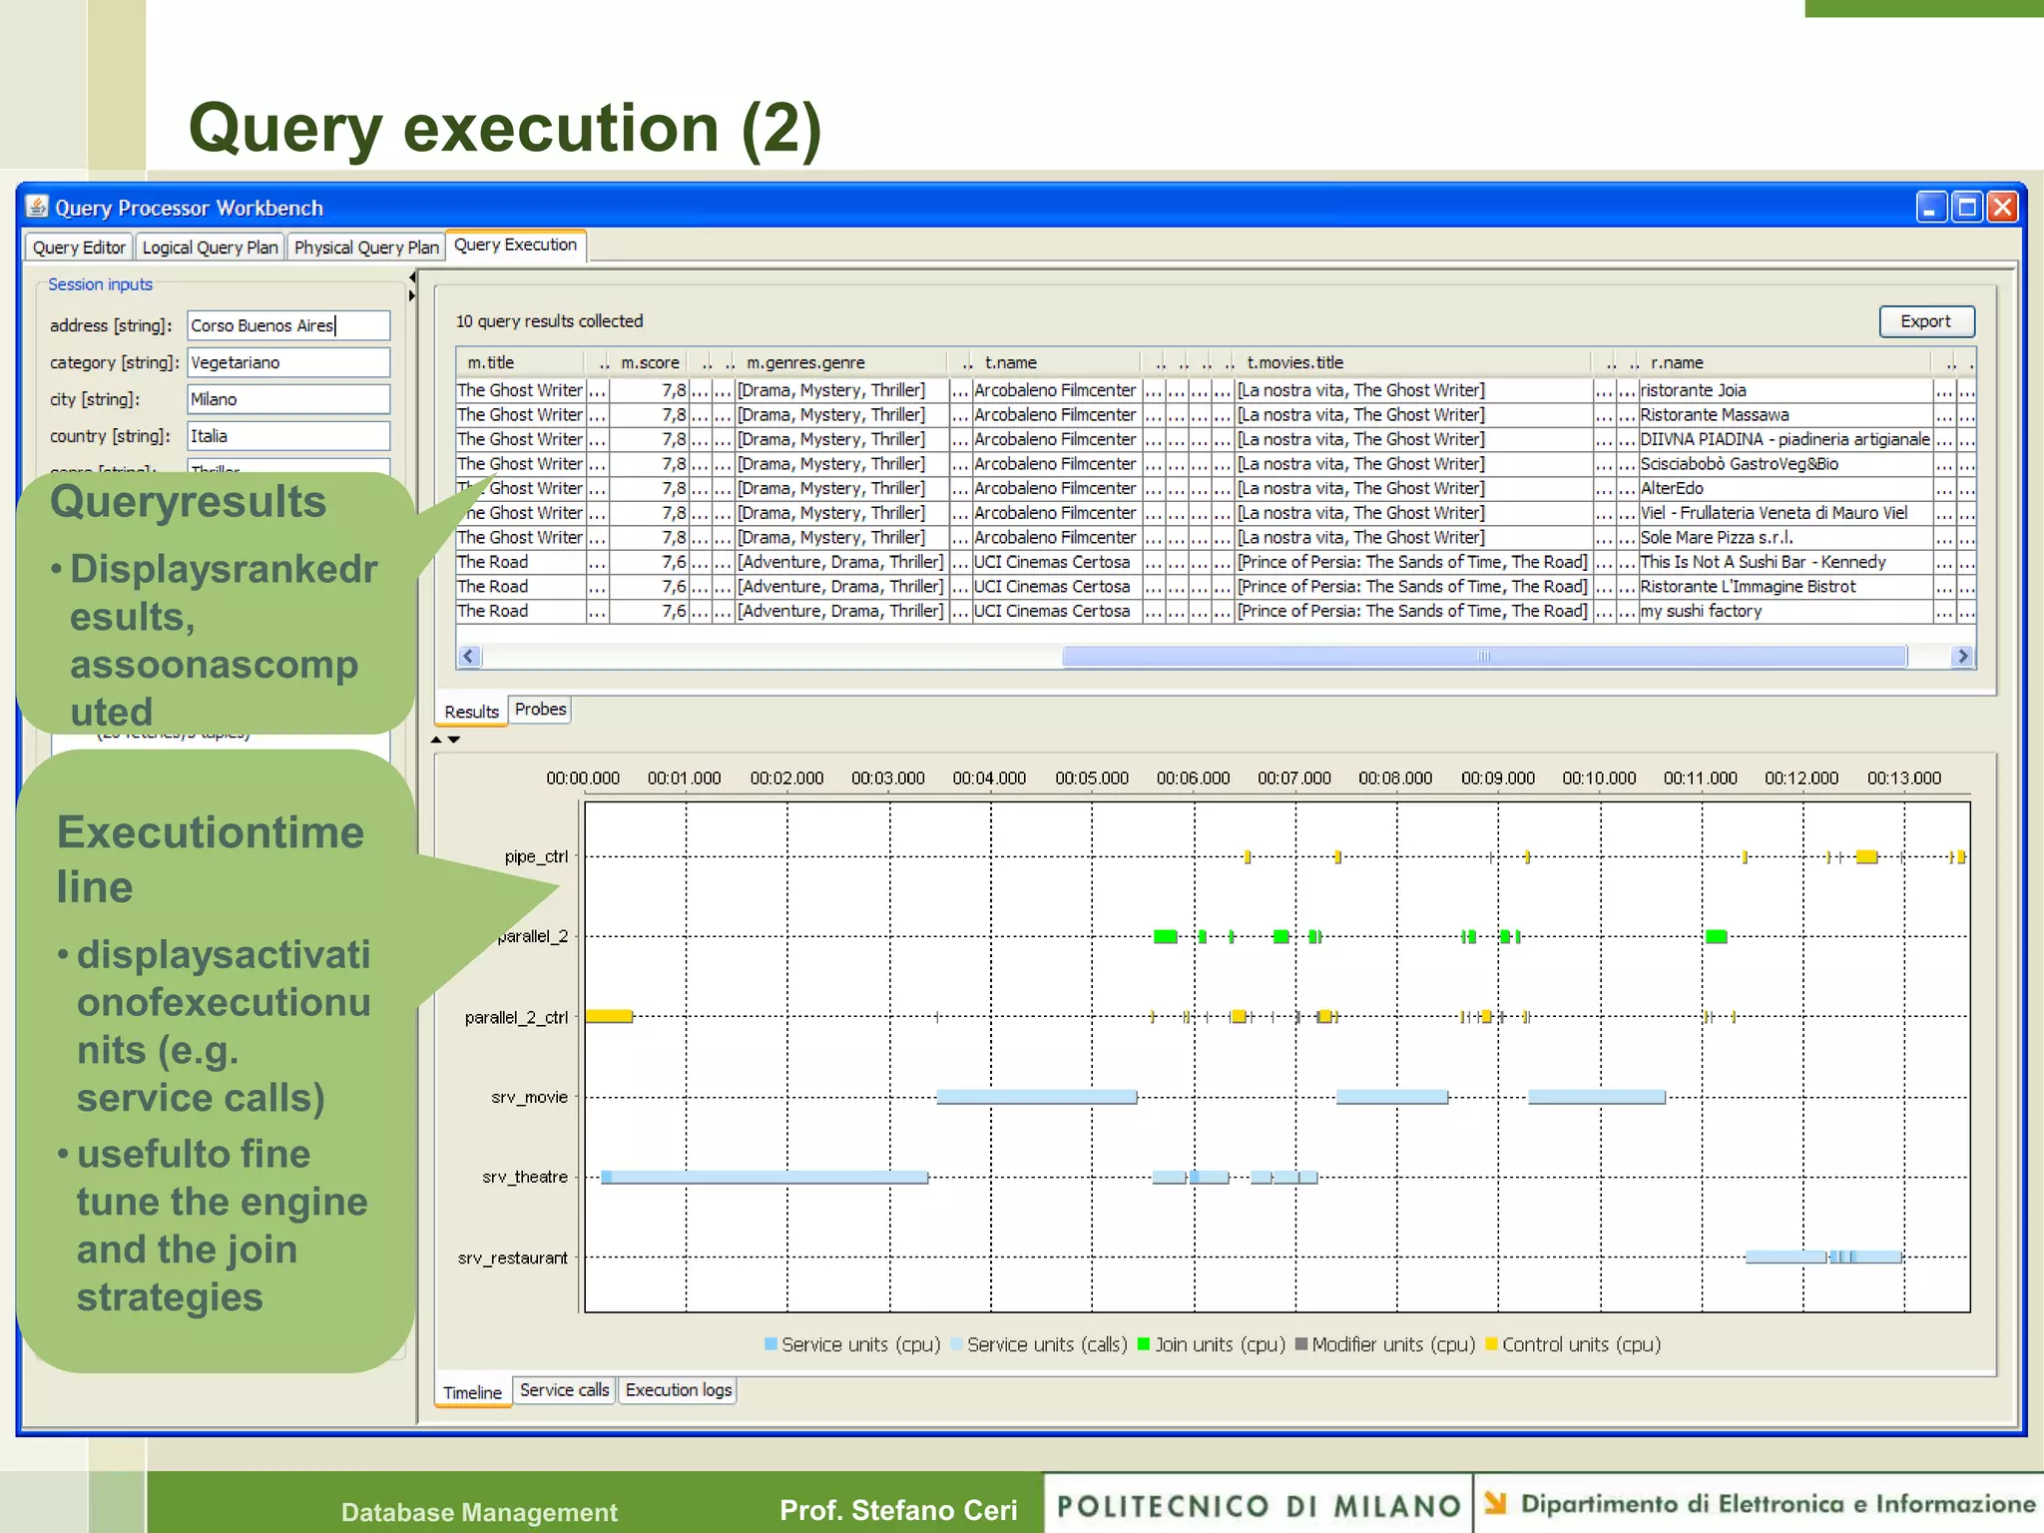Click the my sushi factory cell
2044x1533 pixels.
click(x=1785, y=611)
